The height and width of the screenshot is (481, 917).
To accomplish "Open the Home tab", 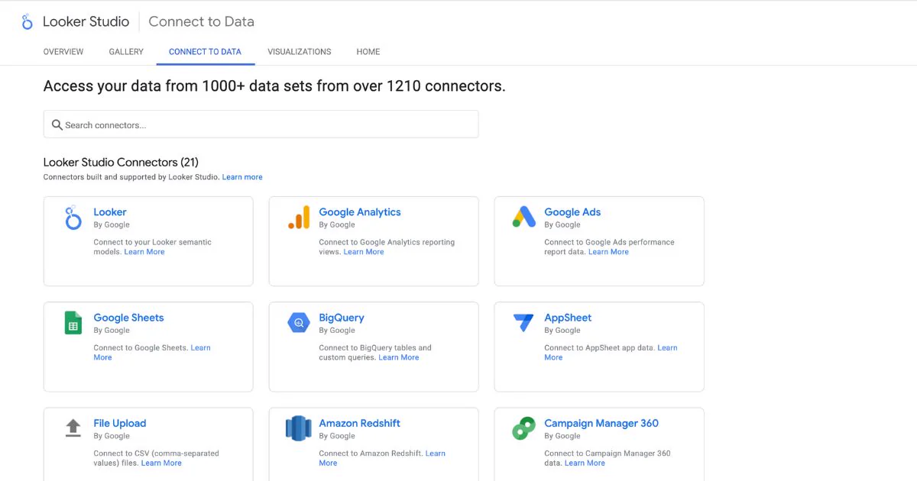I will (x=368, y=52).
